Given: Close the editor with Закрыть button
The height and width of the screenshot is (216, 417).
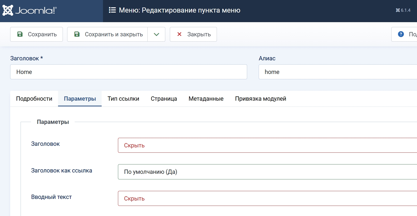Looking at the screenshot, I should [x=193, y=34].
